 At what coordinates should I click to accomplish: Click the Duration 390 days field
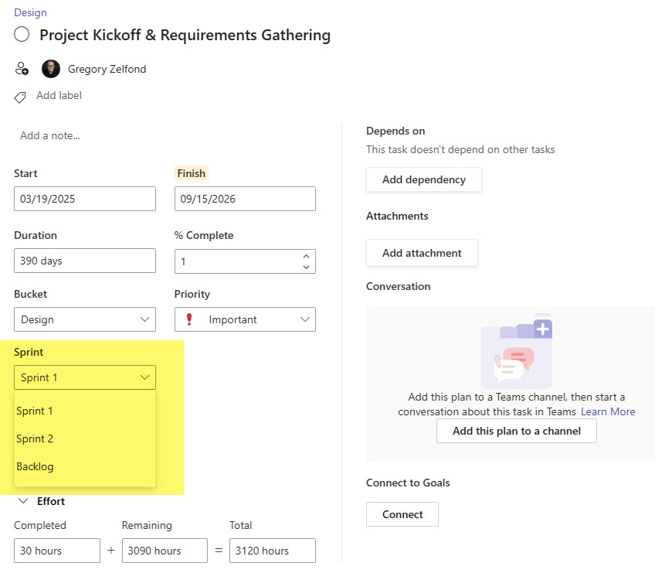click(85, 261)
